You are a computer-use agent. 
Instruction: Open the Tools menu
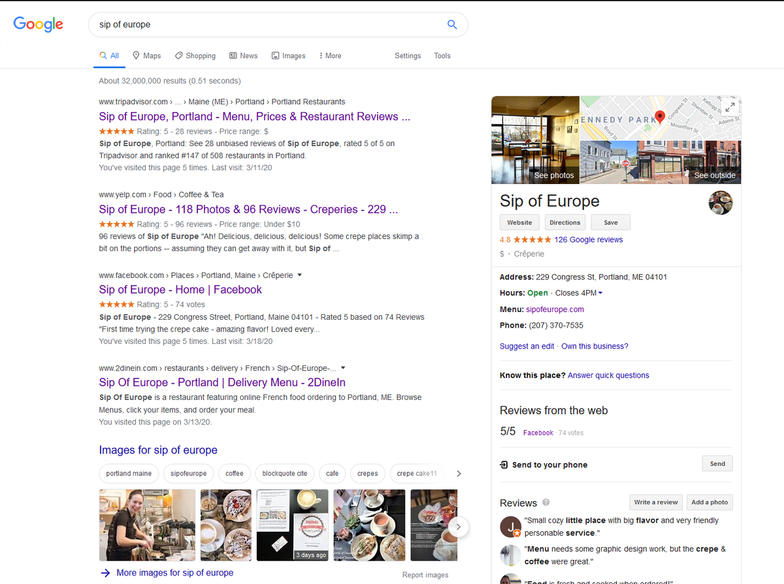[x=442, y=55]
